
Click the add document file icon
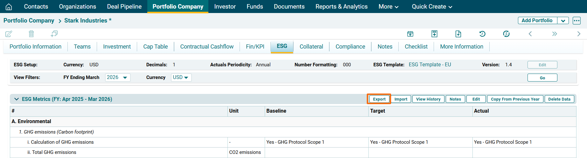(x=458, y=34)
